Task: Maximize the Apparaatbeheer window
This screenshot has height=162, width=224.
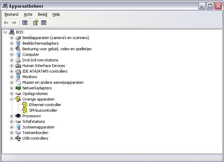Action: coord(210,6)
